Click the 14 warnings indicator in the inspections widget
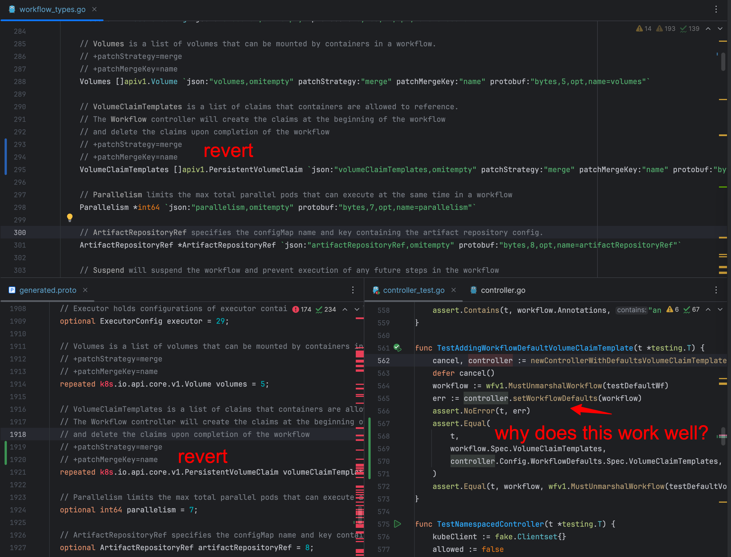This screenshot has height=557, width=731. 643,29
